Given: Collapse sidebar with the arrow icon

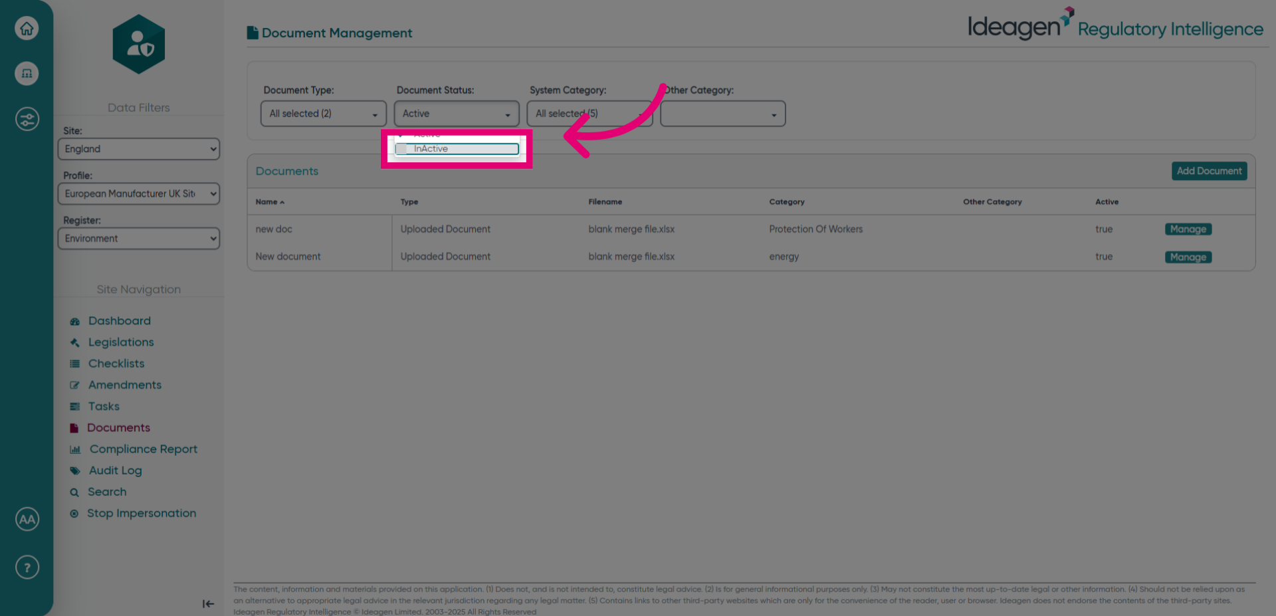Looking at the screenshot, I should tap(208, 603).
